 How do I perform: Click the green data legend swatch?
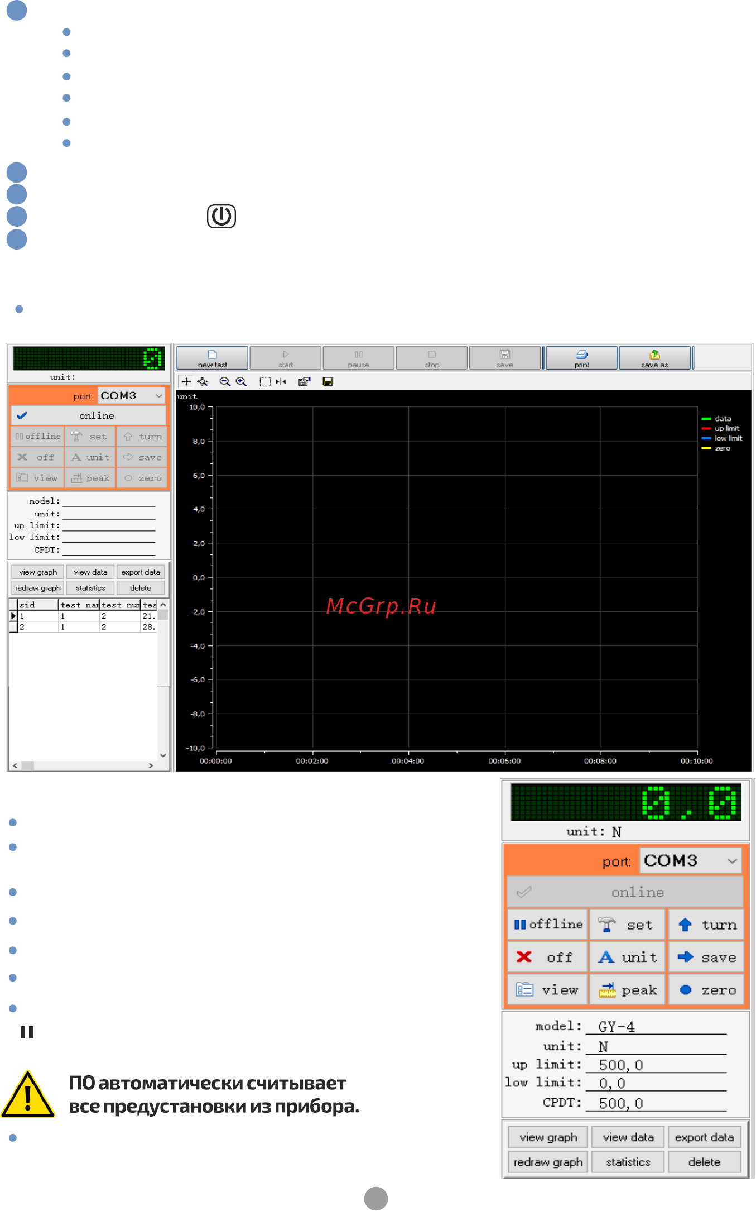[706, 419]
